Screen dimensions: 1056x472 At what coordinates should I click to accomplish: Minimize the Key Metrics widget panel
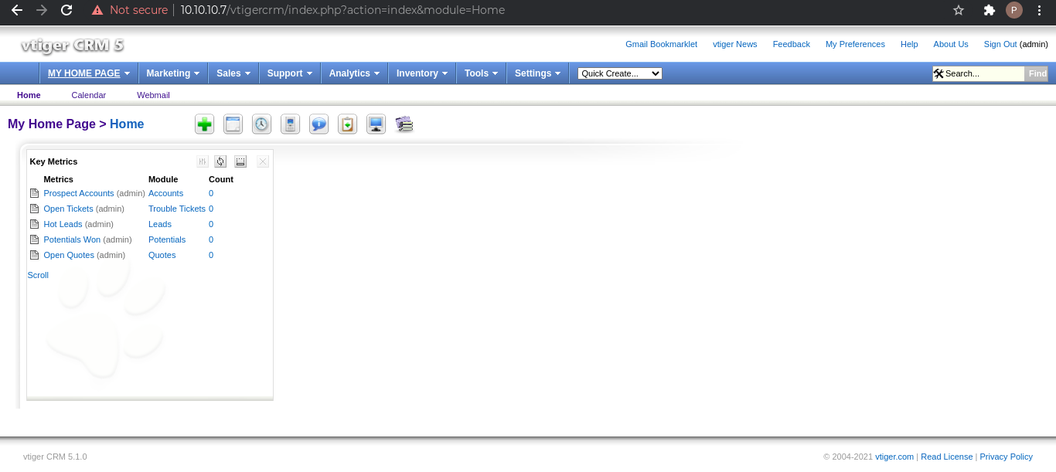[240, 161]
